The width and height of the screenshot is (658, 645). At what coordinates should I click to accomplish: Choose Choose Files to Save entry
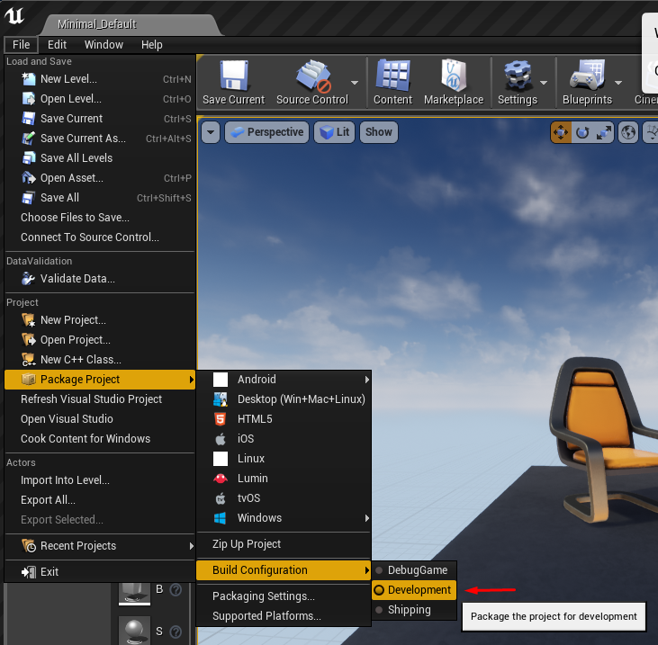[x=100, y=217]
